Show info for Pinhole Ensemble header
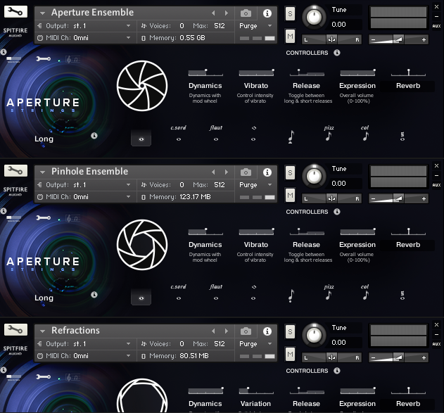The image size is (444, 413). (x=267, y=172)
